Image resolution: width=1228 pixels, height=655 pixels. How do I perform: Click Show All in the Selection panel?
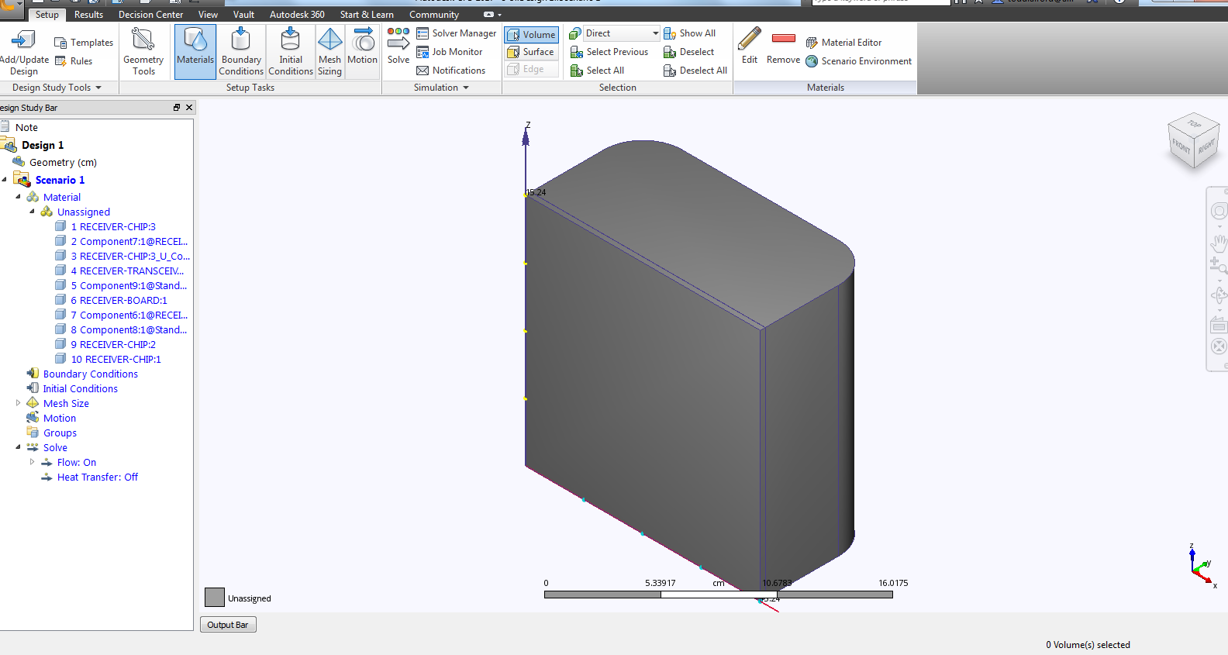(689, 33)
